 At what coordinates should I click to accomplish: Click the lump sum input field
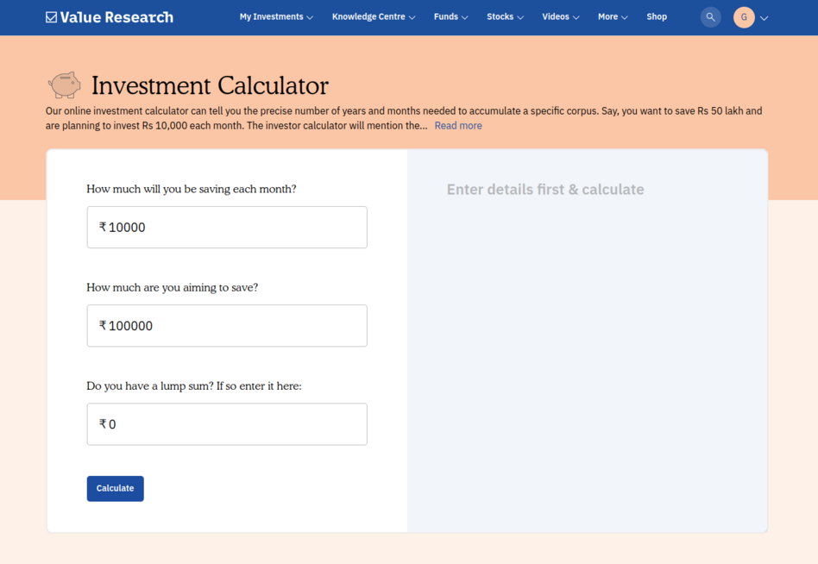(x=226, y=423)
